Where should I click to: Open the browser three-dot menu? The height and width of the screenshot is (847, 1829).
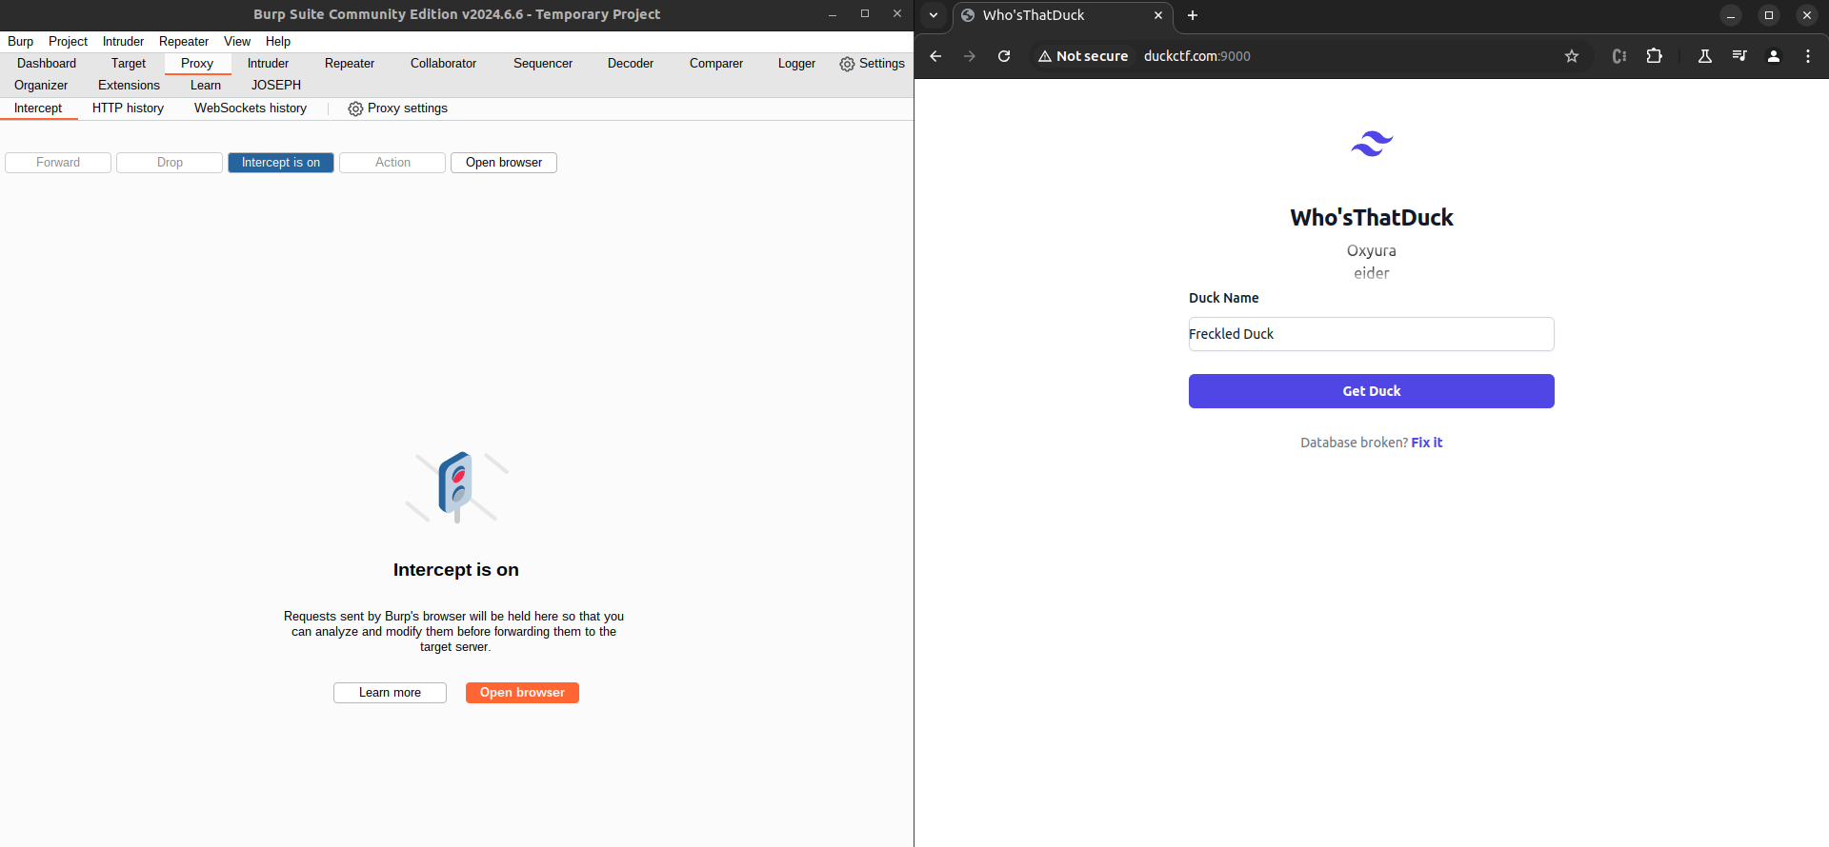coord(1808,56)
